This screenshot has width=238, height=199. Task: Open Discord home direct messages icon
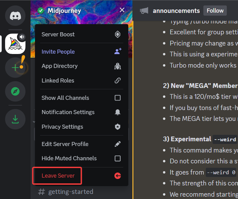[x=15, y=16]
